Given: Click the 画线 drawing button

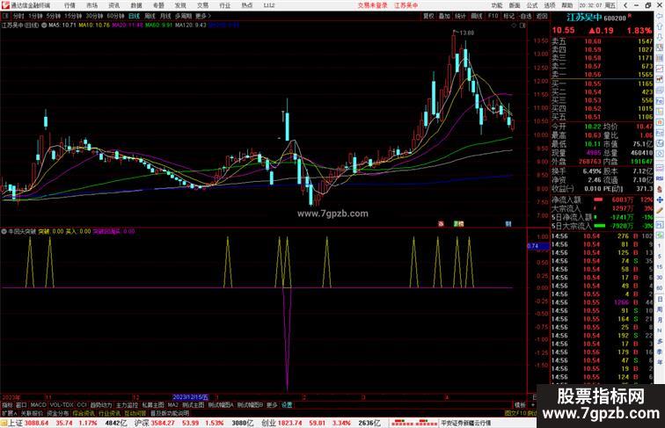Looking at the screenshot, I should 477,16.
